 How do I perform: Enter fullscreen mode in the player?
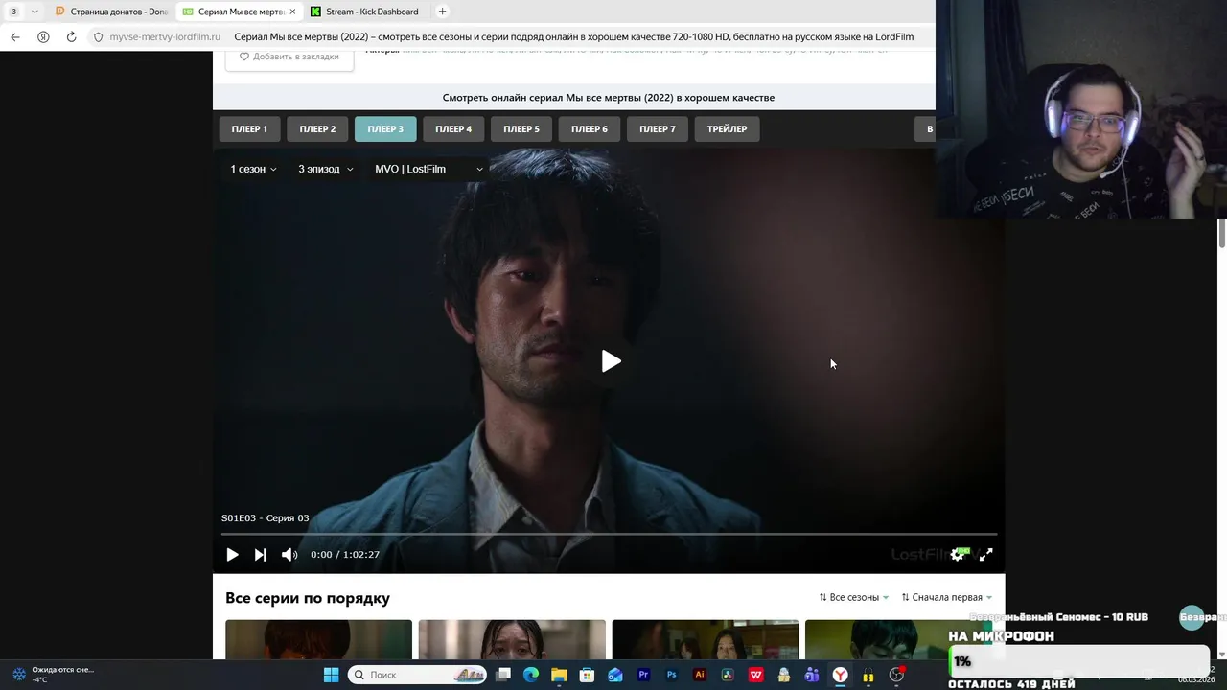coord(985,555)
